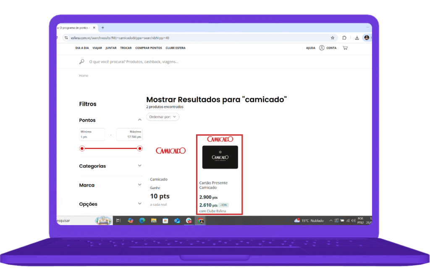Image resolution: width=430 pixels, height=277 pixels.
Task: Bookmark the page with the star icon
Action: 333,38
